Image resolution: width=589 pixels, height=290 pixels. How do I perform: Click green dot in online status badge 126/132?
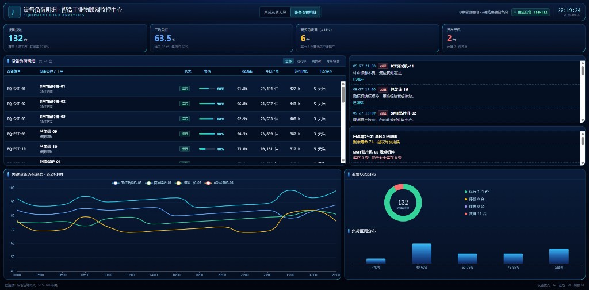[515, 13]
